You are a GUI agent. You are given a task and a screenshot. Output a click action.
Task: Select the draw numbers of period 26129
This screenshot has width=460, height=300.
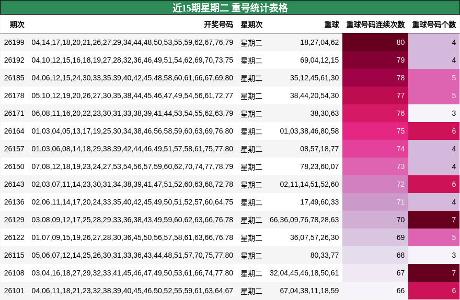[132, 220]
